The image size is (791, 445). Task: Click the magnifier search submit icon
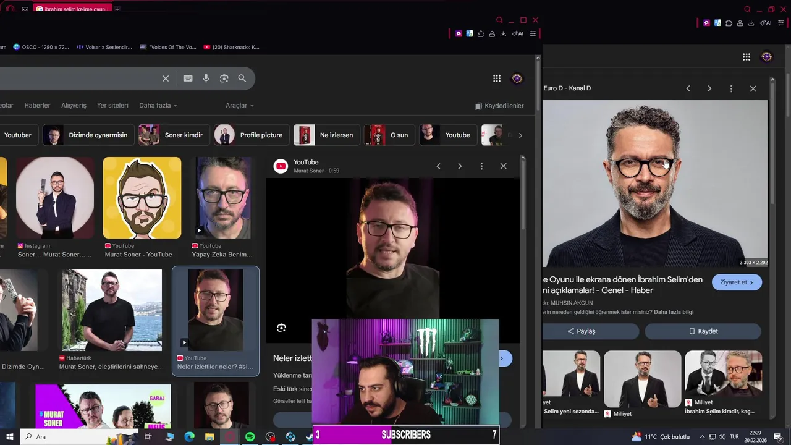242,78
